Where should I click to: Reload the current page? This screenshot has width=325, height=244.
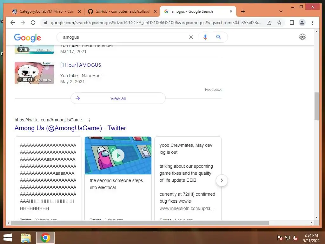[33, 23]
